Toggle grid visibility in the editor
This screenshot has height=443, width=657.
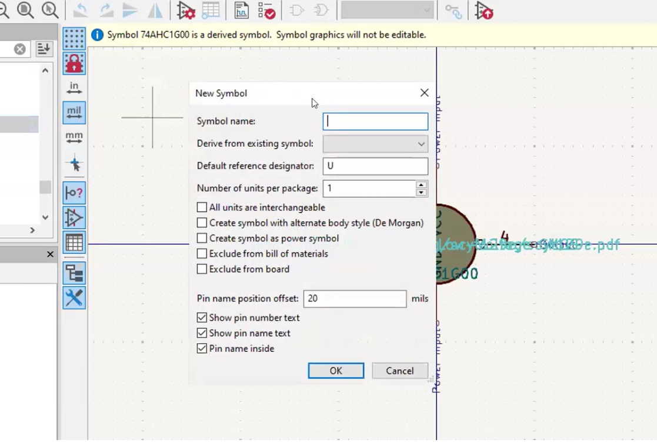click(x=74, y=38)
